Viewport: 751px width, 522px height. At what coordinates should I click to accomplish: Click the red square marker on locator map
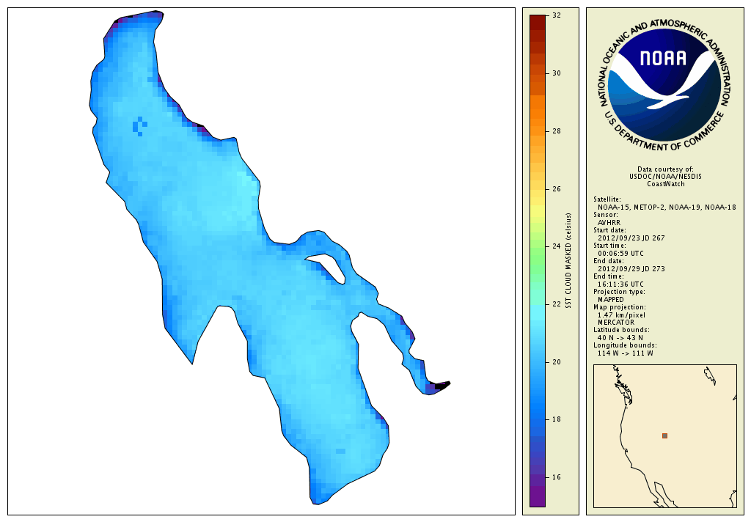click(x=664, y=435)
